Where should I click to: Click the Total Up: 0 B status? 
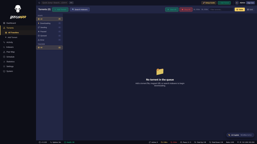coord(200,142)
